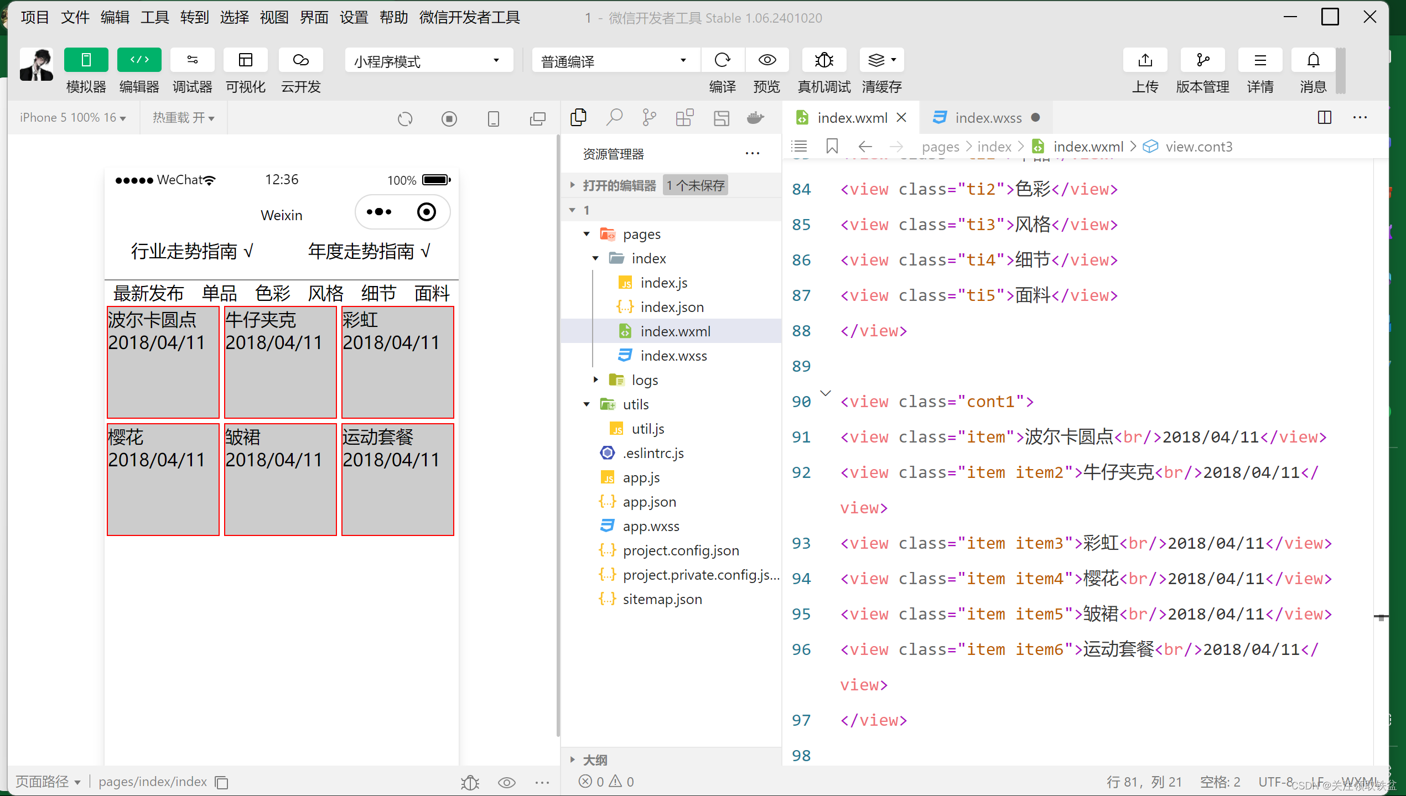1406x796 pixels.
Task: Open the 普通编译 compile mode dropdown
Action: point(616,60)
